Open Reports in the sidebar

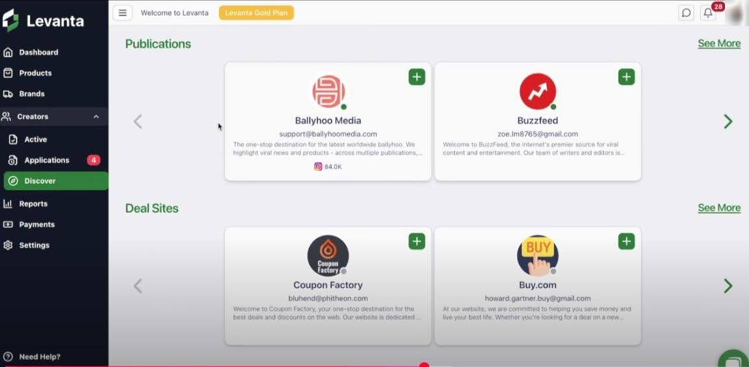point(33,203)
